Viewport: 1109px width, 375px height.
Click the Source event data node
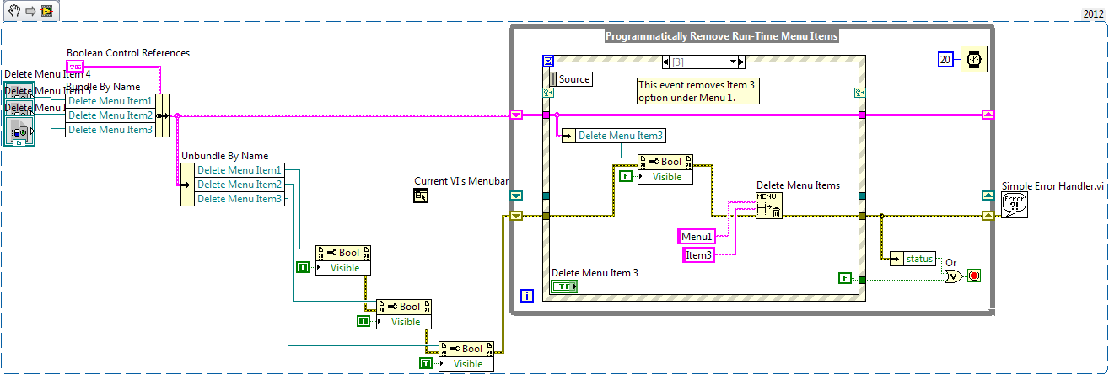coord(570,79)
